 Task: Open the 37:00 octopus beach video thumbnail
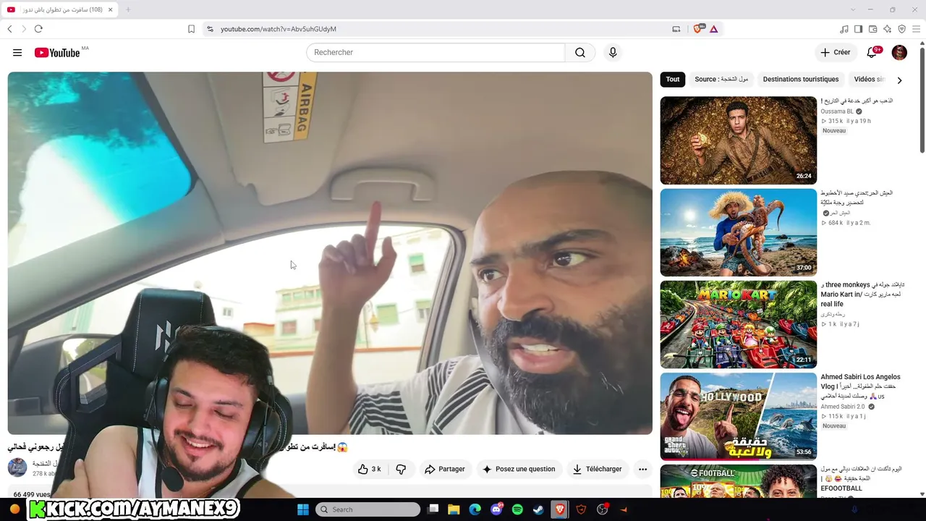[738, 232]
